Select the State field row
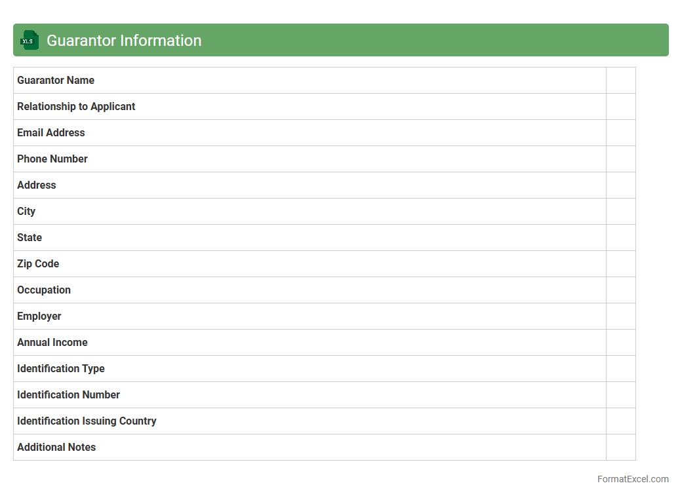 click(30, 238)
